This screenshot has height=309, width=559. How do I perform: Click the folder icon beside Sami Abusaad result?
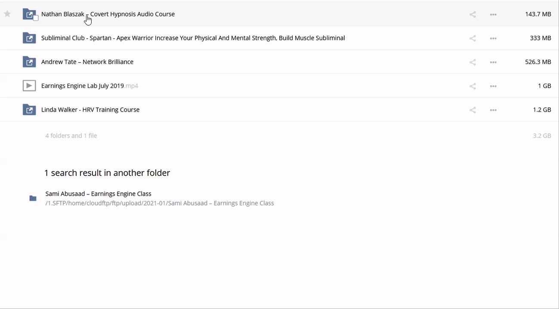click(x=33, y=198)
